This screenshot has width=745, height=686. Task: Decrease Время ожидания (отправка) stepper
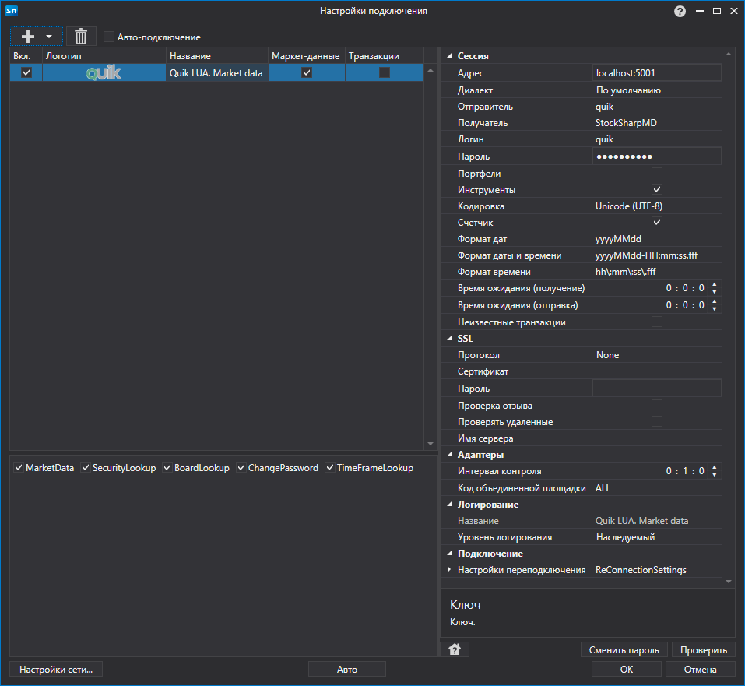pos(715,309)
